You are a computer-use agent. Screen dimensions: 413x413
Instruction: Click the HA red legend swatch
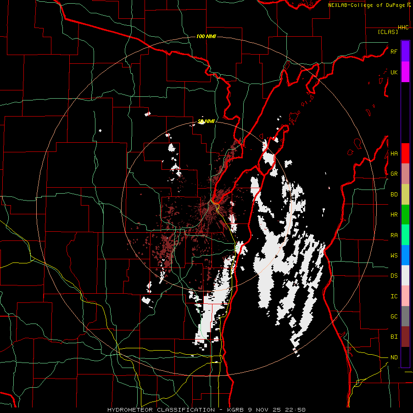(x=405, y=153)
